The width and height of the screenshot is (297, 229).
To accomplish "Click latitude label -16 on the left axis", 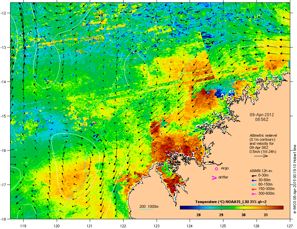I will [x=4, y=150].
